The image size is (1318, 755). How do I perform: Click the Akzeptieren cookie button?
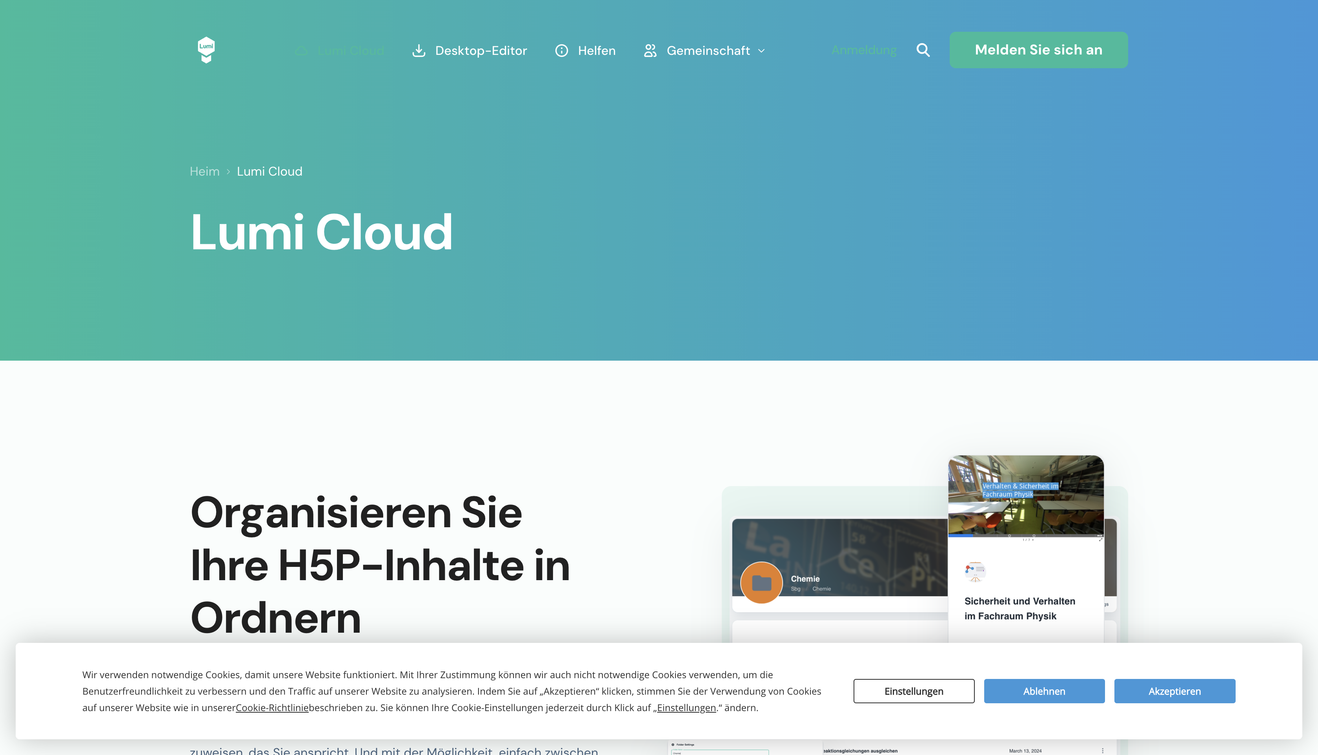[x=1174, y=691]
